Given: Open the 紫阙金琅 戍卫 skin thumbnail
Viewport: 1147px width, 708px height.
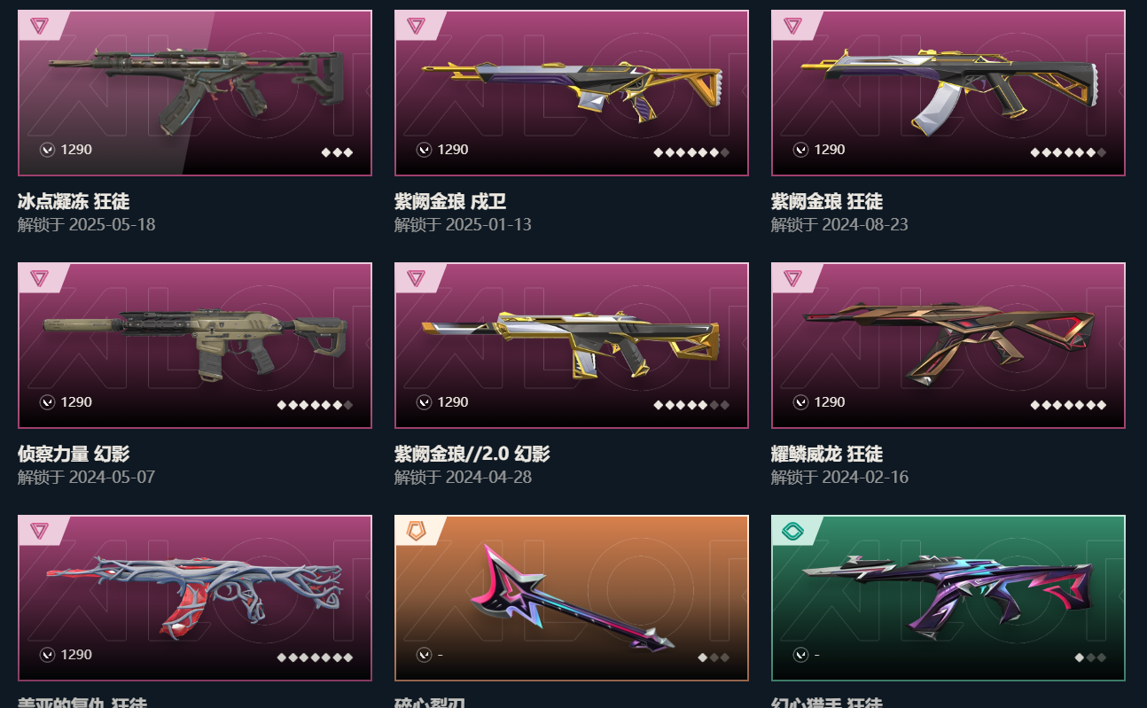Looking at the screenshot, I should (572, 93).
